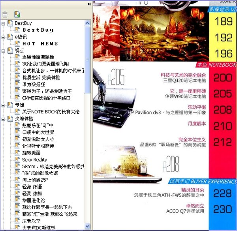Viewport: 237px width, 231px height.
Task: Select the 尖峰体验 bookmark
Action: [24, 118]
